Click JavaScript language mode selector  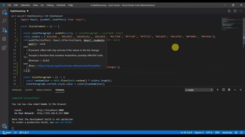click(x=227, y=132)
